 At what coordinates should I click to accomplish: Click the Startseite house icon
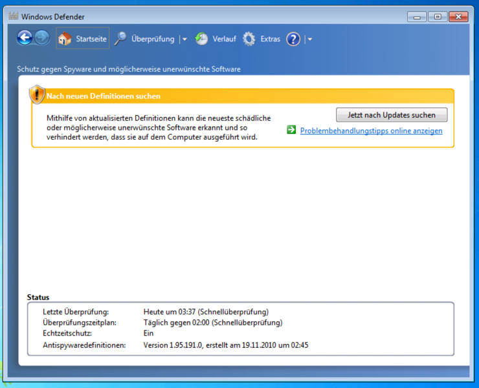65,39
